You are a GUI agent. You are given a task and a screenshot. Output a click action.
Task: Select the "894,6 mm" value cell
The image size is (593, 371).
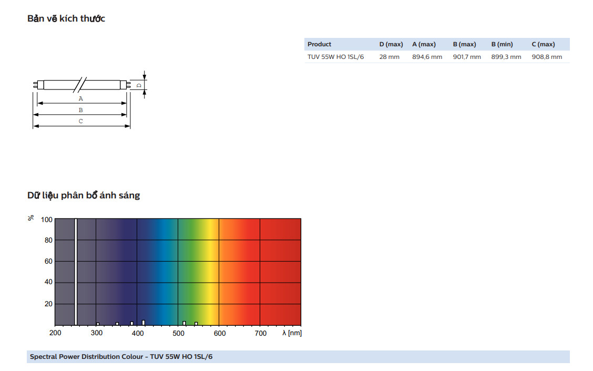[x=427, y=57]
